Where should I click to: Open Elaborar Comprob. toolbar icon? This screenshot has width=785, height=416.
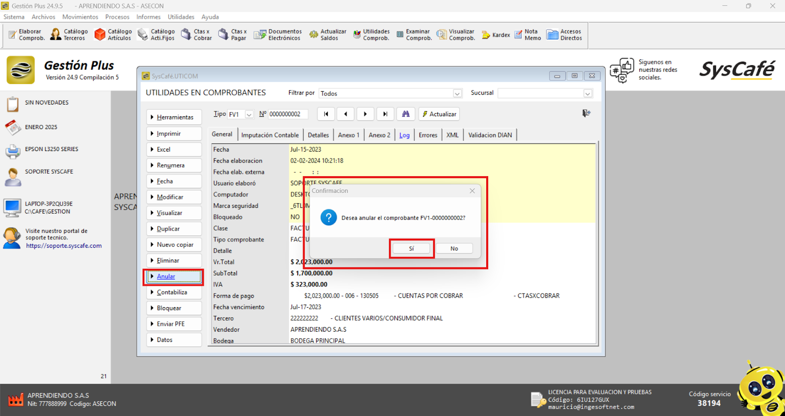[x=26, y=35]
